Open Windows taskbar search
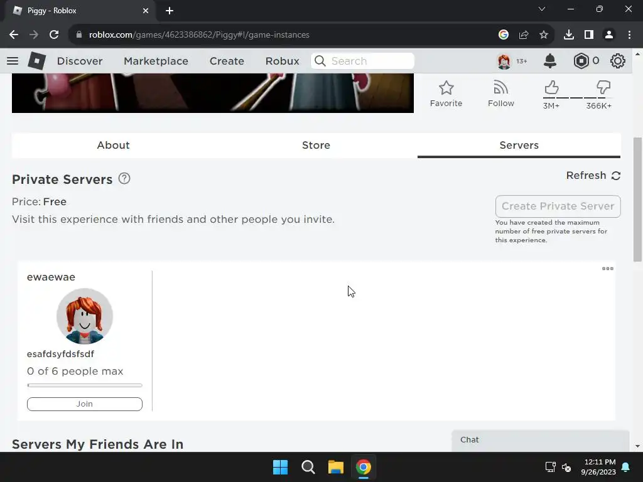The image size is (643, 482). point(308,467)
